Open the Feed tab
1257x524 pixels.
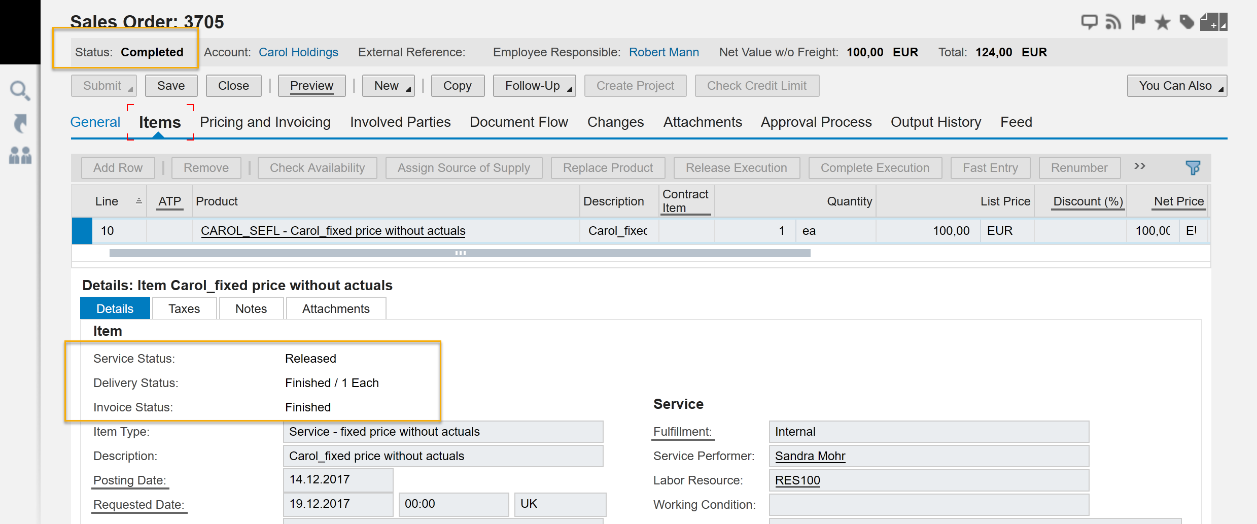click(1016, 122)
